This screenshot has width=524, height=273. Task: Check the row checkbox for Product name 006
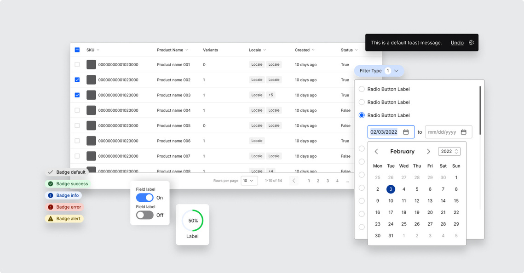click(77, 141)
